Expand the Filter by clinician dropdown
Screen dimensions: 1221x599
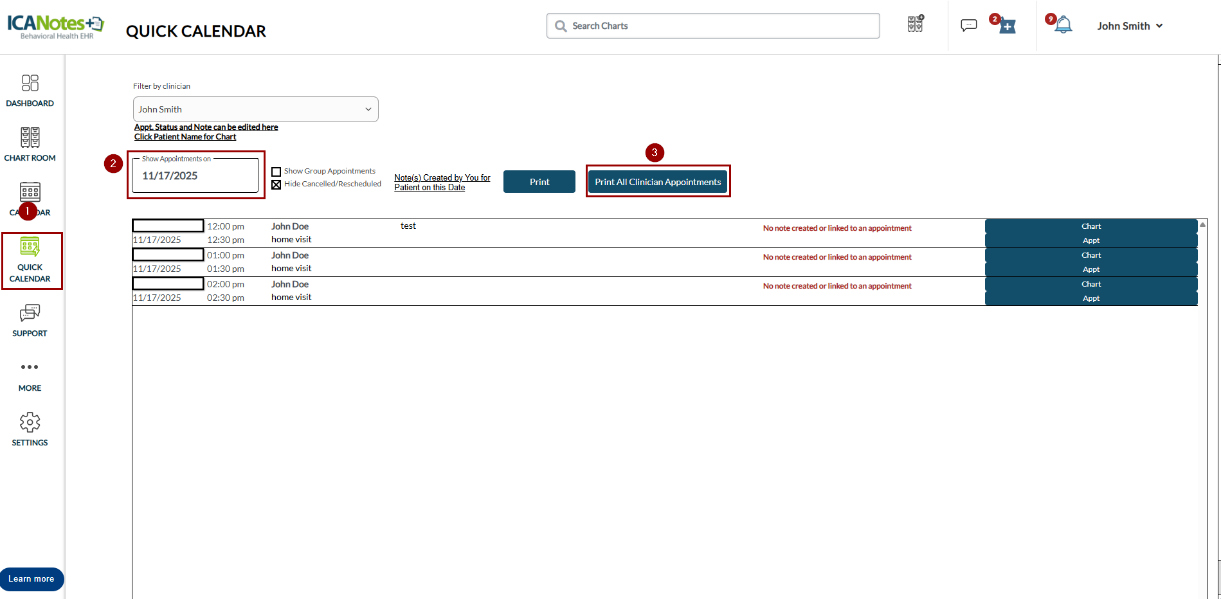[x=255, y=109]
